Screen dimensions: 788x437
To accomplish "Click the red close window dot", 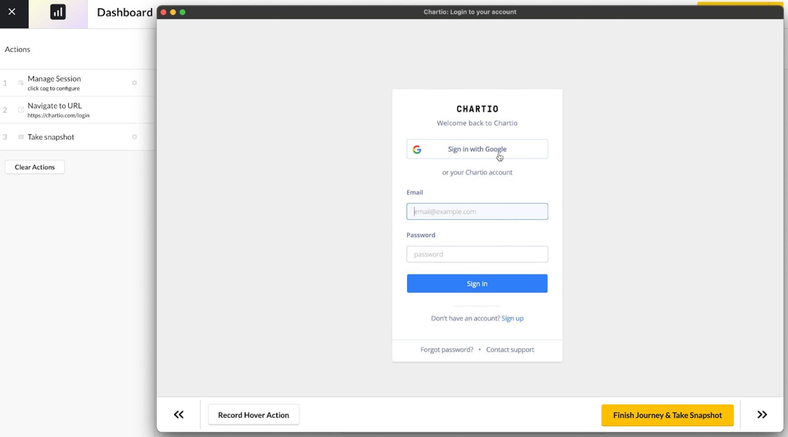I will point(163,12).
